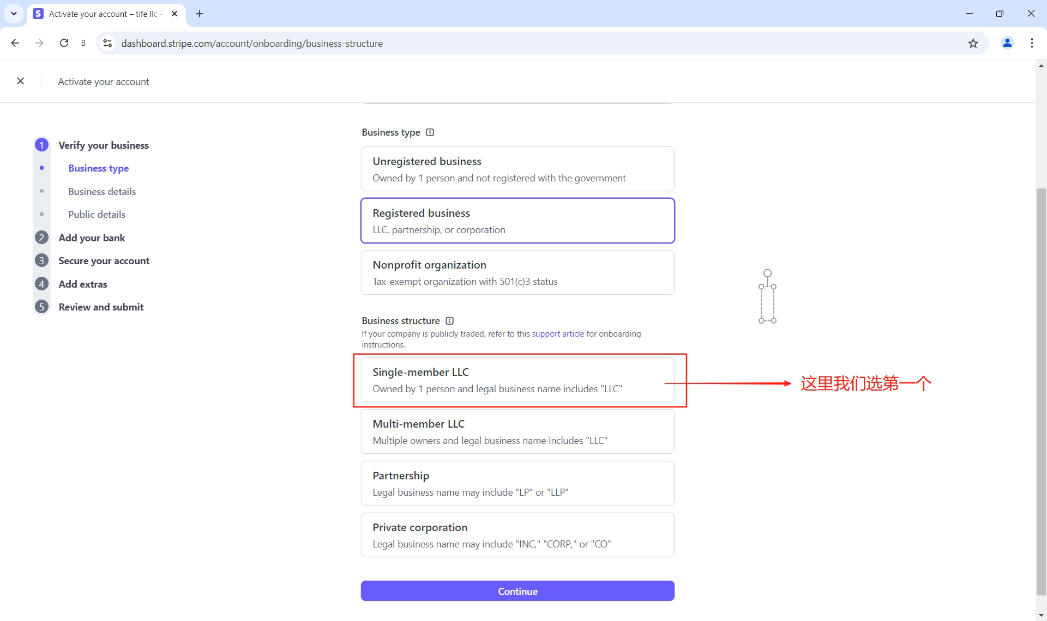
Task: Choose Multi-member LLC structure
Action: (517, 431)
